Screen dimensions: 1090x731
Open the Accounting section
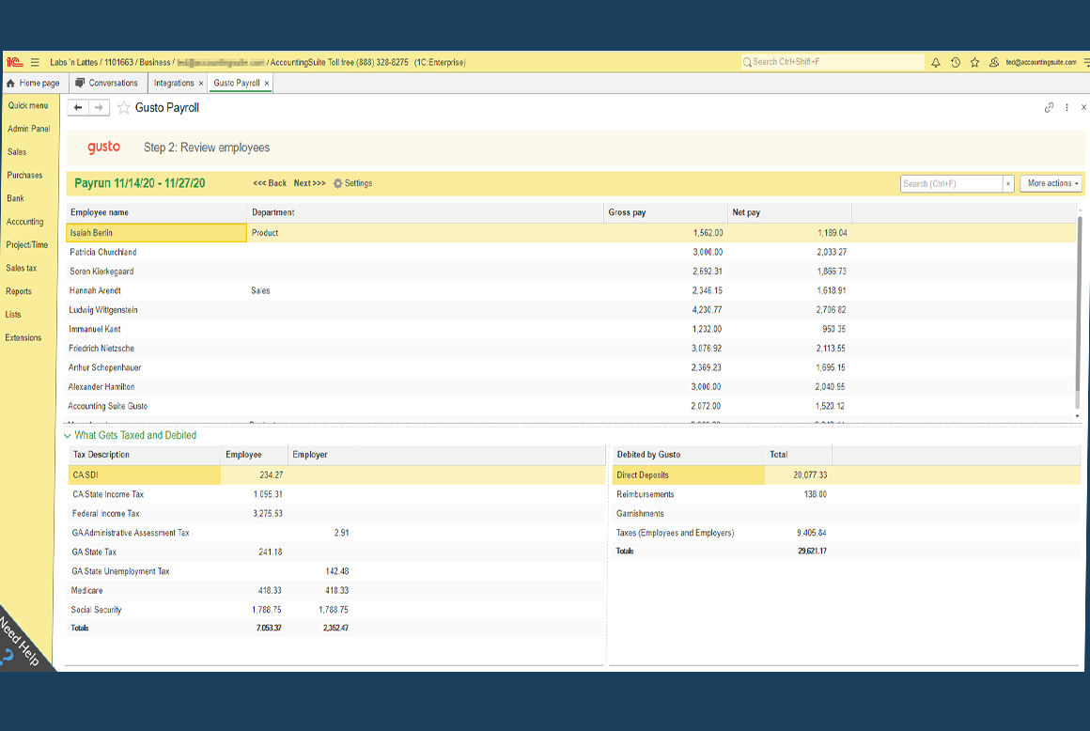coord(24,222)
